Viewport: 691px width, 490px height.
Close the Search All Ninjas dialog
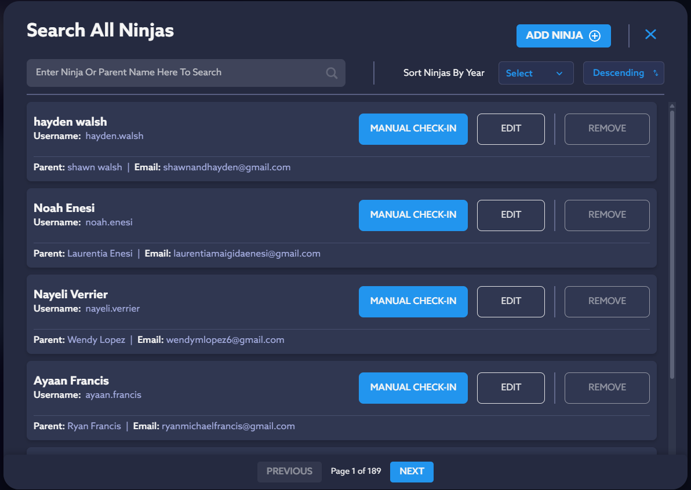650,35
